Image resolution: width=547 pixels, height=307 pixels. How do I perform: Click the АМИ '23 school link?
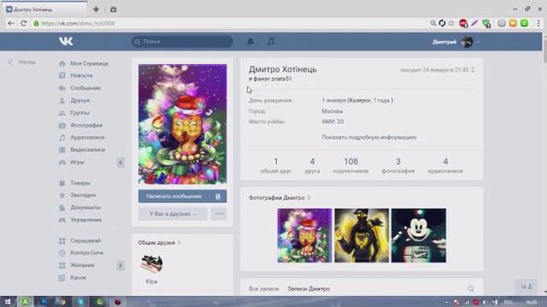332,121
